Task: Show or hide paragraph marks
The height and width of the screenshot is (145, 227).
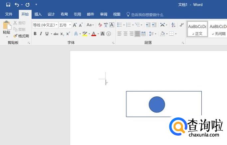Action: click(181, 25)
